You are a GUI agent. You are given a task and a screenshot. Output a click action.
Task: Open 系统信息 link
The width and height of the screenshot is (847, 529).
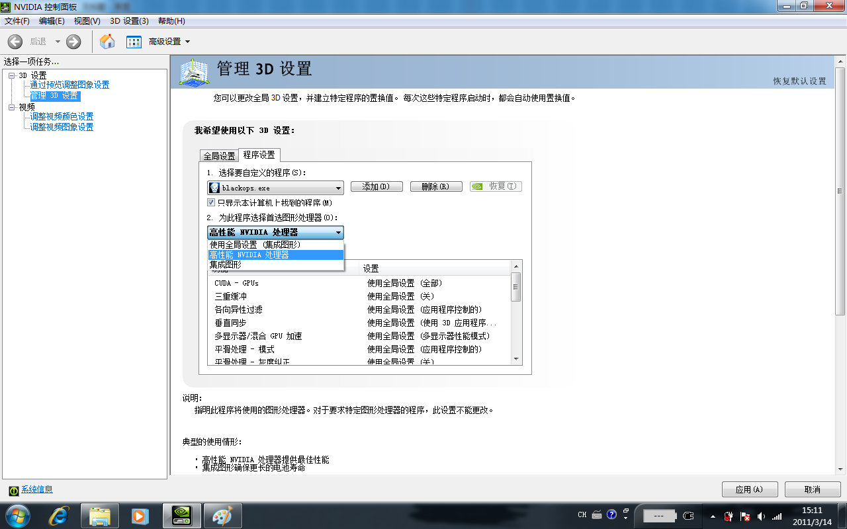[x=37, y=490]
